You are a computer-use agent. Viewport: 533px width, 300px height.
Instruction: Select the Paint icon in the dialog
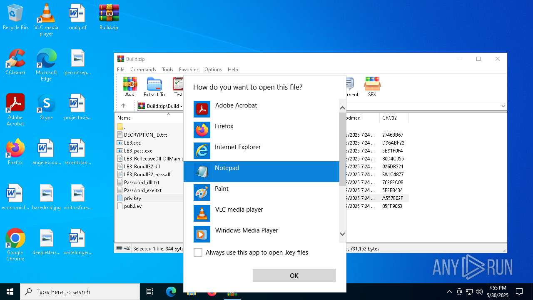(x=202, y=192)
